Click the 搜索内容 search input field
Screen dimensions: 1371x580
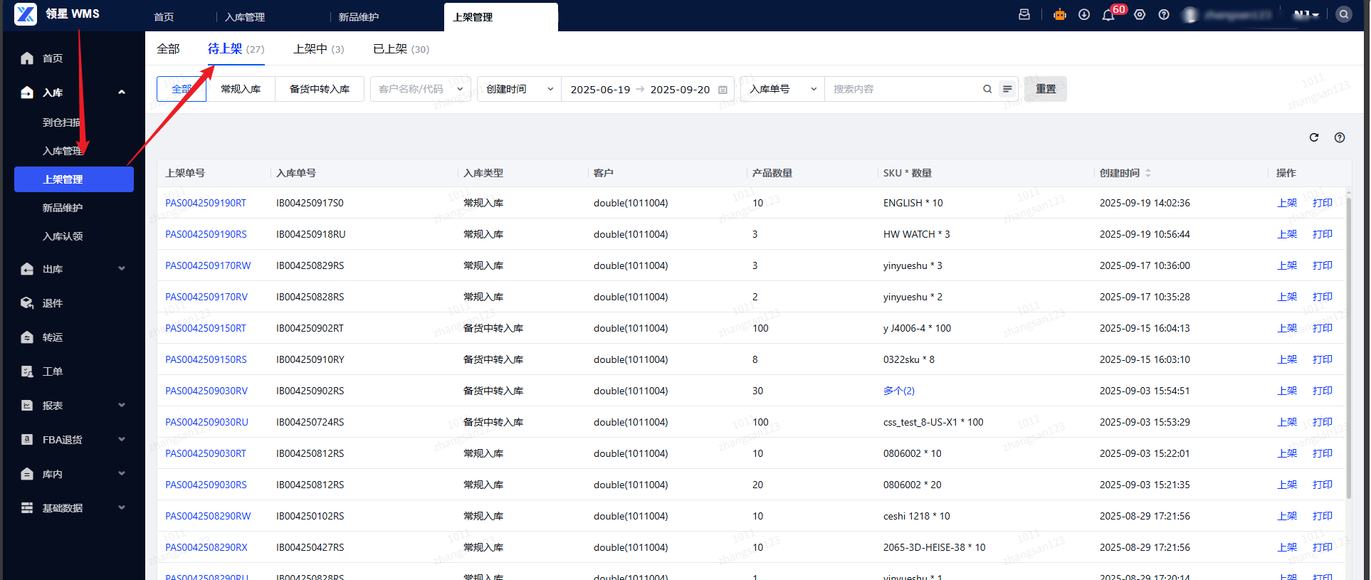(x=900, y=89)
